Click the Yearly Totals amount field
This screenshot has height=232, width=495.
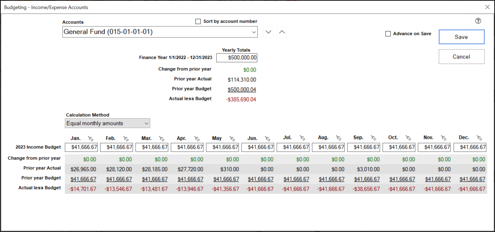pos(237,58)
